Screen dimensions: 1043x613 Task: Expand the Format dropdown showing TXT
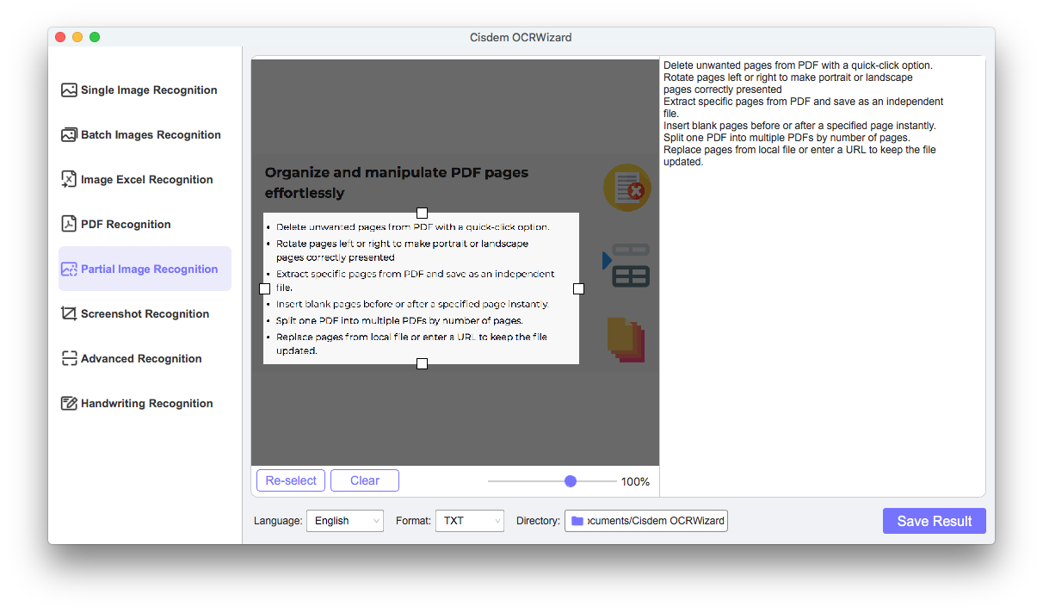tap(469, 521)
